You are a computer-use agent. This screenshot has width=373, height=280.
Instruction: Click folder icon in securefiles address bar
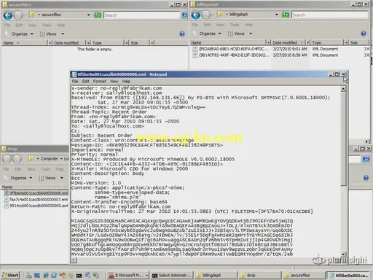pyautogui.click(x=32, y=15)
